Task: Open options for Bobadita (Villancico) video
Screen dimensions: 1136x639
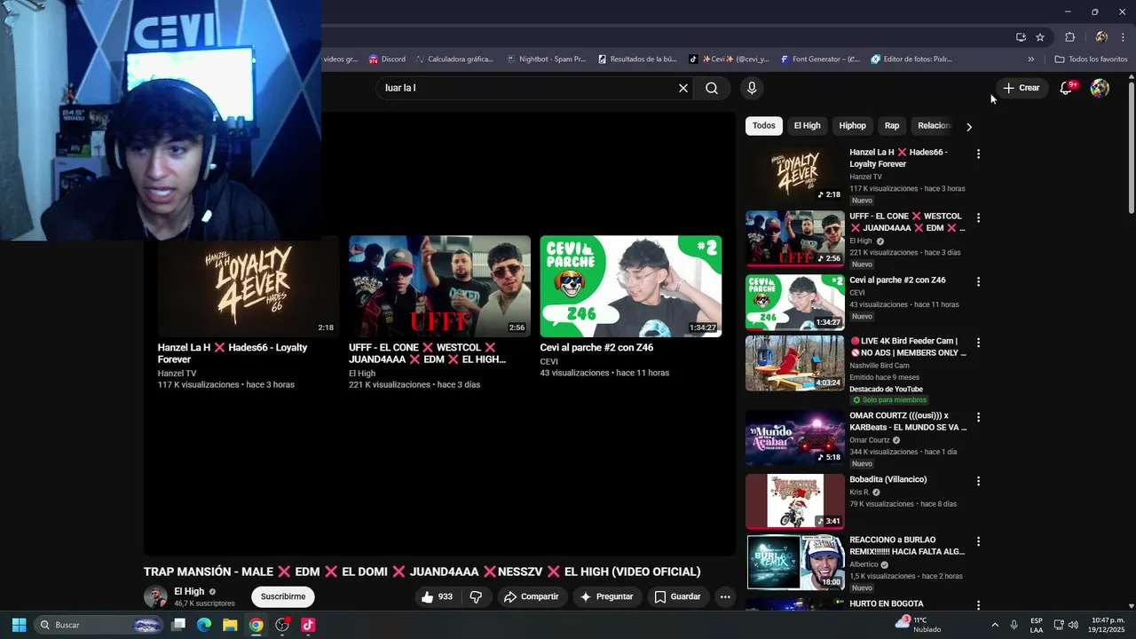Action: pos(978,480)
